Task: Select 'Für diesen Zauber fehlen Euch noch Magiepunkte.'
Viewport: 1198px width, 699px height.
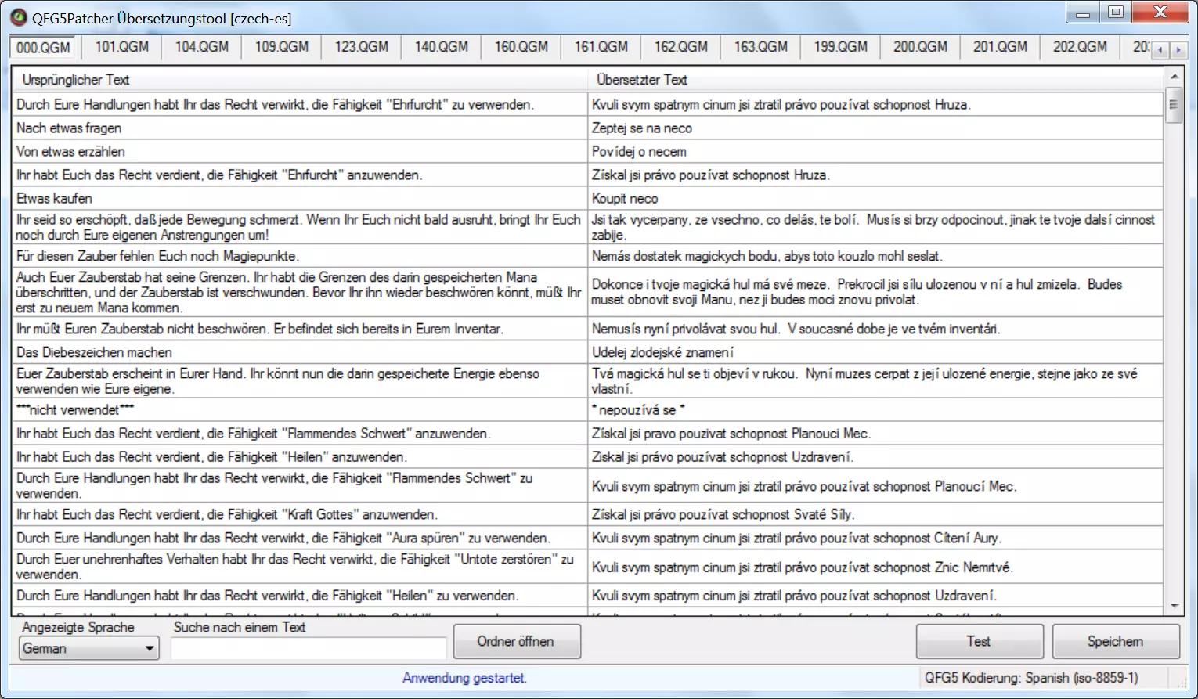Action: 300,256
